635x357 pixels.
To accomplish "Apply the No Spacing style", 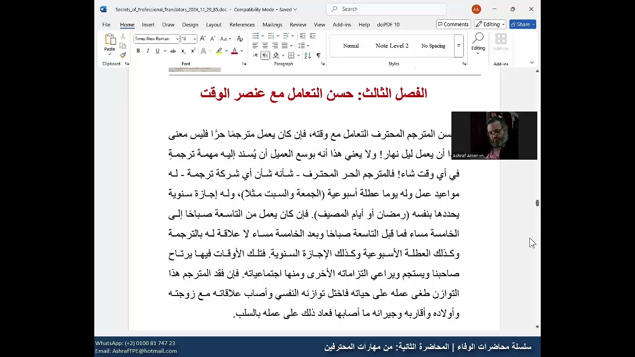I will [x=433, y=46].
